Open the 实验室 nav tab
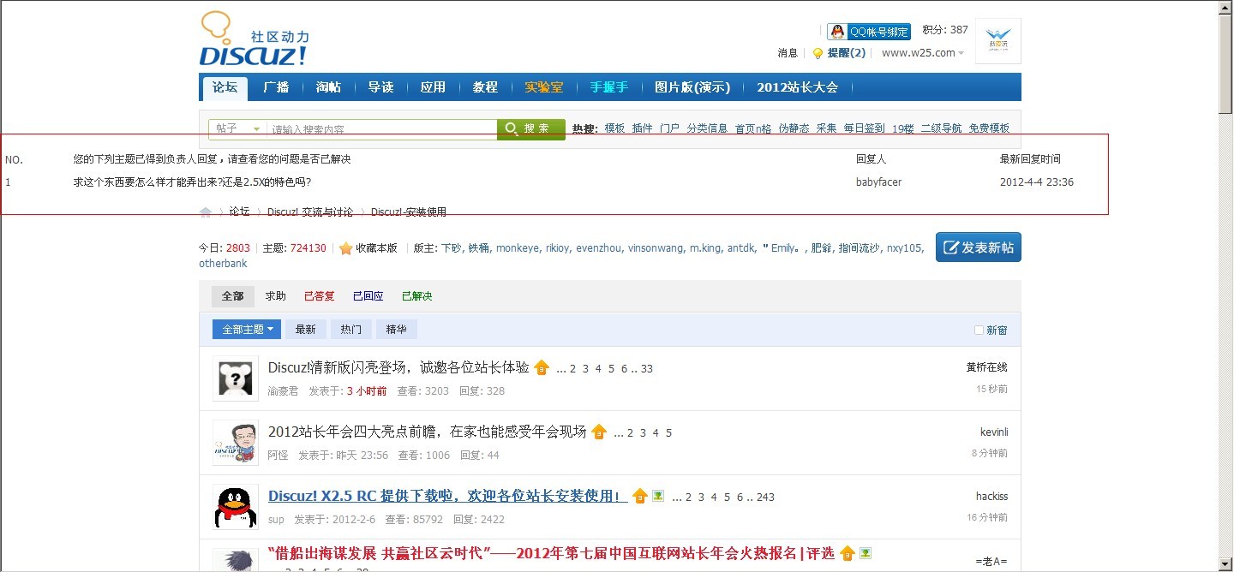1234x572 pixels. coord(544,87)
